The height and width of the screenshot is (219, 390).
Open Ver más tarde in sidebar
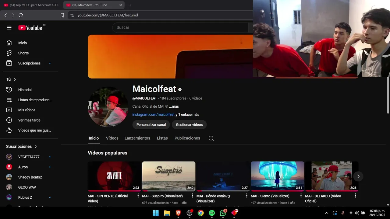point(29,120)
